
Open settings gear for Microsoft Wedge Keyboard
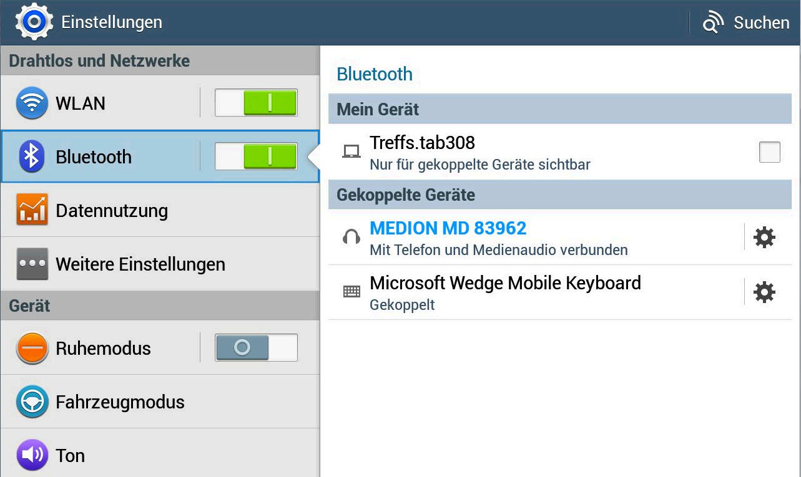[764, 292]
